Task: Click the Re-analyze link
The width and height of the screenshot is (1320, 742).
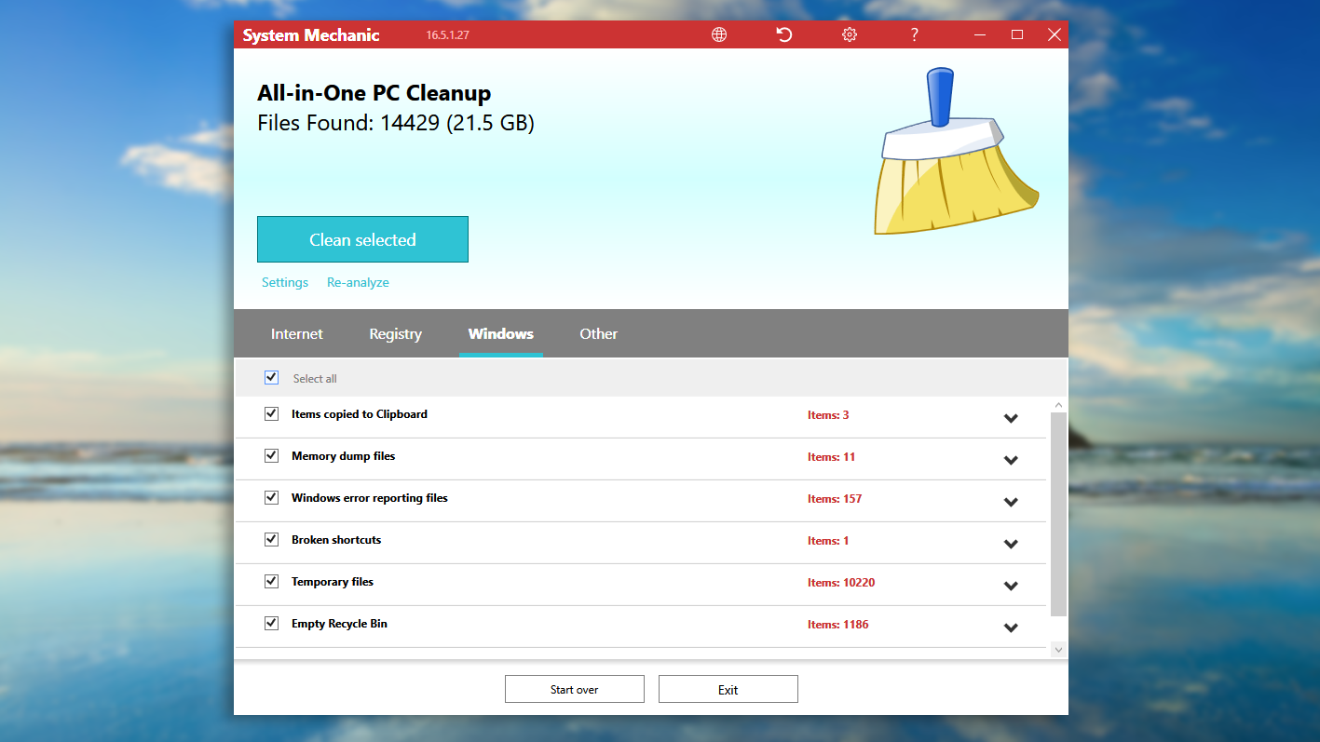Action: (x=358, y=282)
